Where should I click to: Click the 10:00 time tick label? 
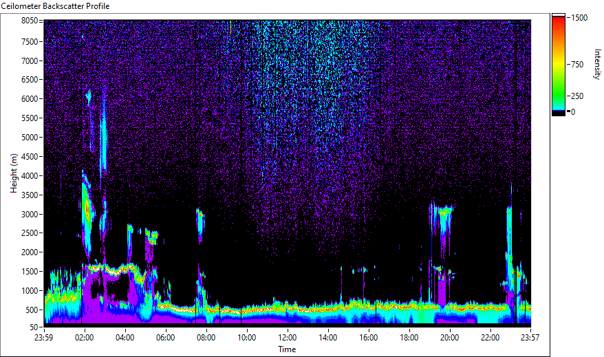pyautogui.click(x=246, y=338)
